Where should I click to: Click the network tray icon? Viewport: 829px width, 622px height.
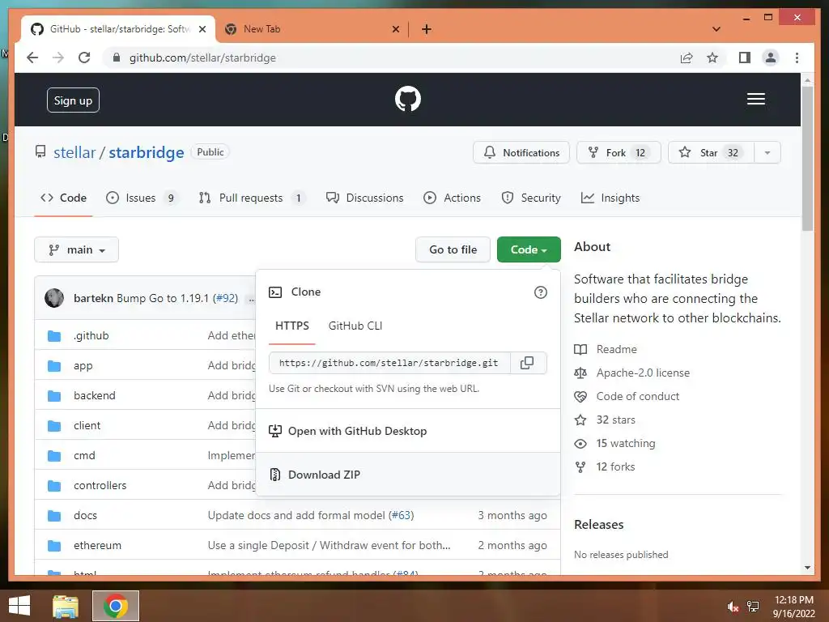pyautogui.click(x=753, y=607)
